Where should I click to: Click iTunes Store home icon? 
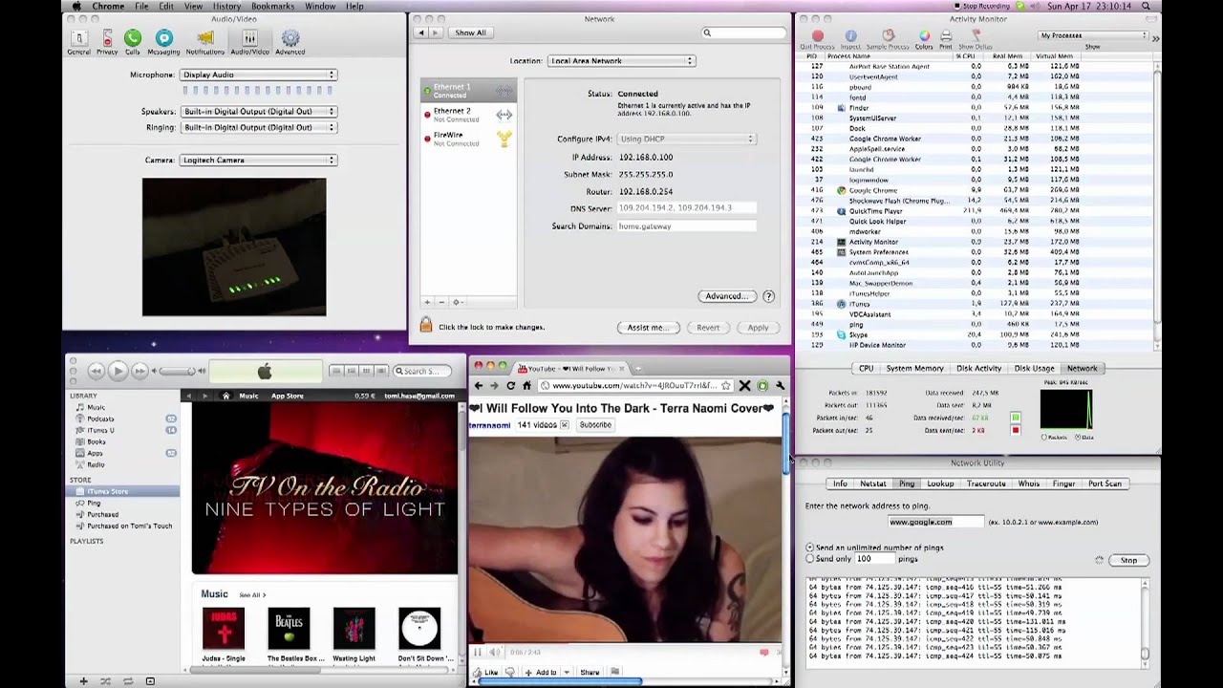tap(226, 396)
